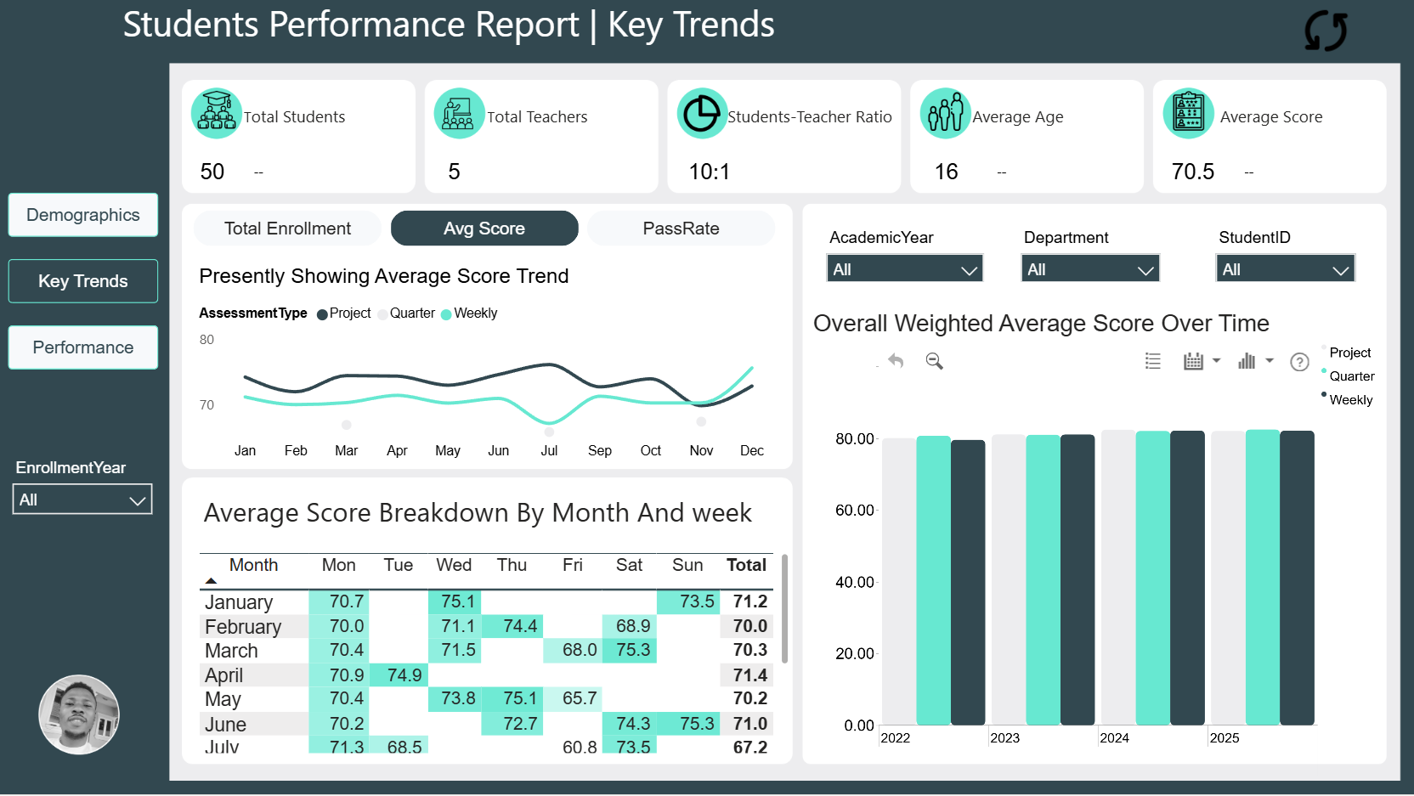Click the bar chart type icon
This screenshot has width=1414, height=796.
point(1247,361)
